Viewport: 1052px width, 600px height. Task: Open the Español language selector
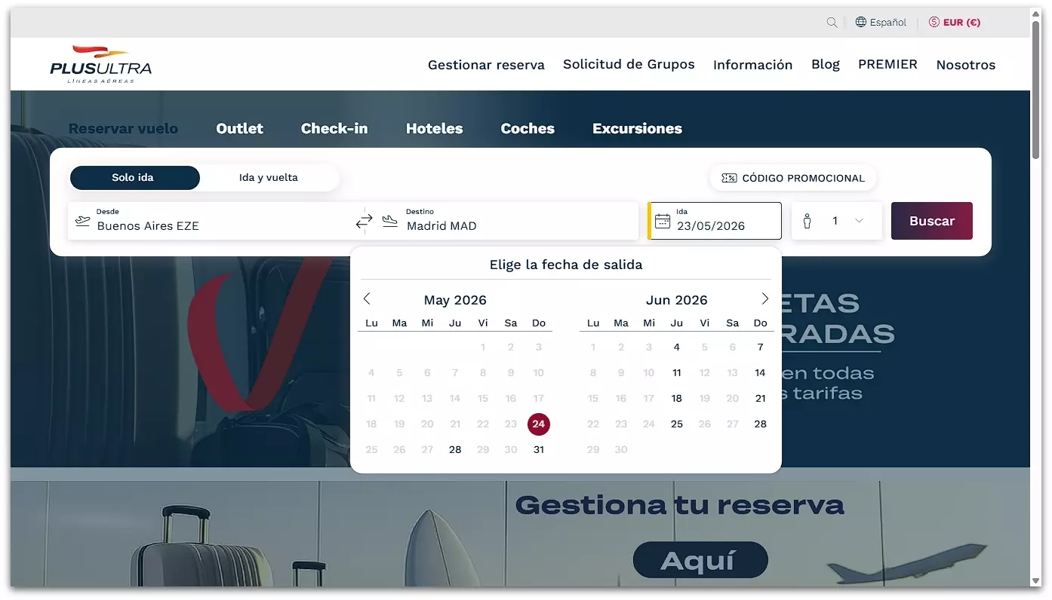point(887,23)
